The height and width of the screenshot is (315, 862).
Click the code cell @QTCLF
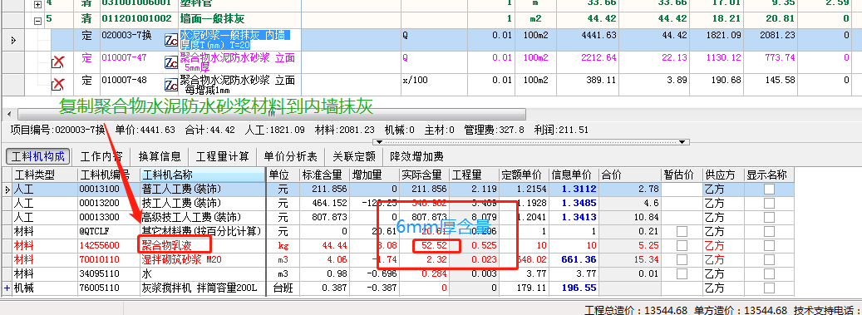[108, 231]
